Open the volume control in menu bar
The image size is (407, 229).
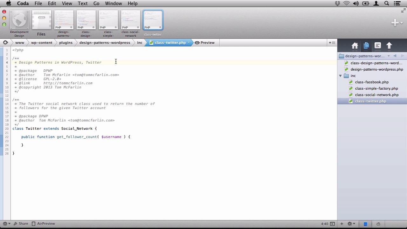click(356, 3)
